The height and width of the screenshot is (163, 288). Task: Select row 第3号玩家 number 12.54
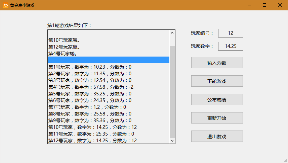pyautogui.click(x=109, y=80)
